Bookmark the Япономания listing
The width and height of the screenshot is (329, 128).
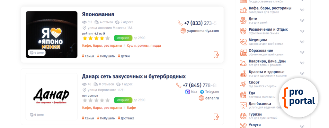216,55
